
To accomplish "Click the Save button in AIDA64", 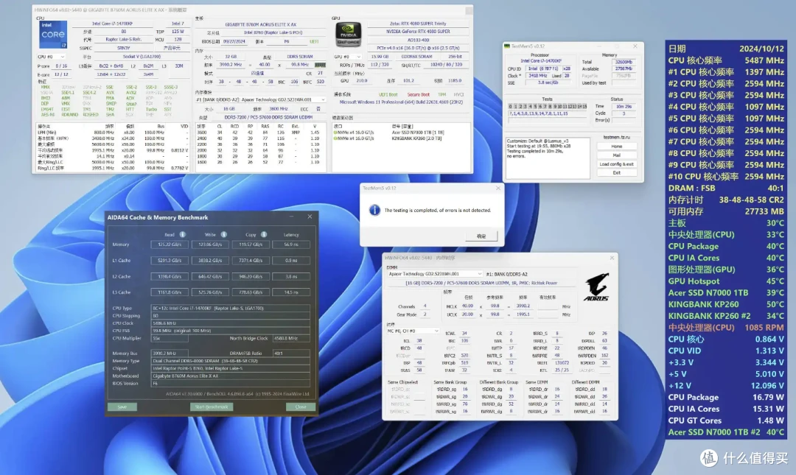I will click(x=122, y=407).
